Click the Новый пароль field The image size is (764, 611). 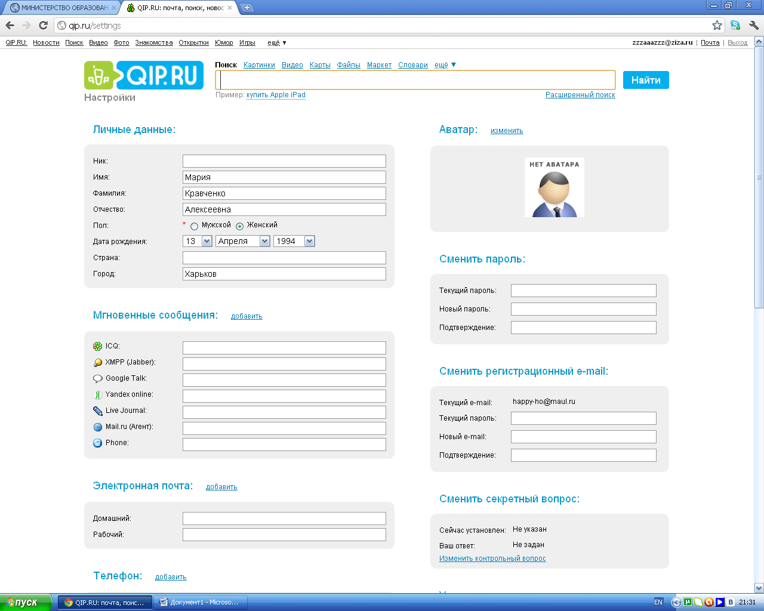click(584, 309)
